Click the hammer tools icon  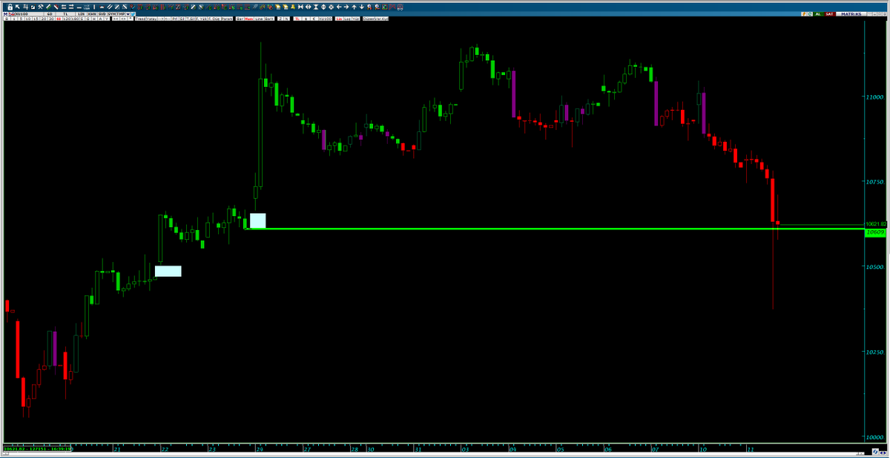coord(40,7)
